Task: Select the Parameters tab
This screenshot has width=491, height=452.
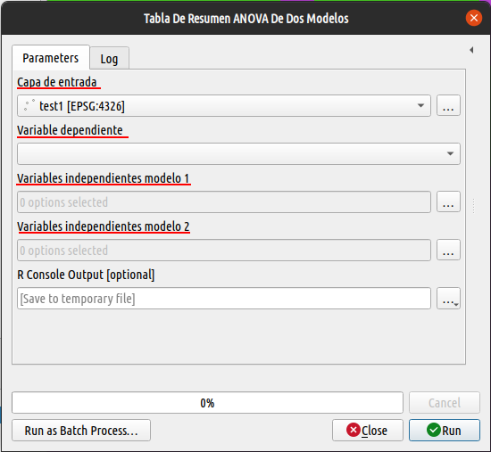Action: pyautogui.click(x=51, y=58)
